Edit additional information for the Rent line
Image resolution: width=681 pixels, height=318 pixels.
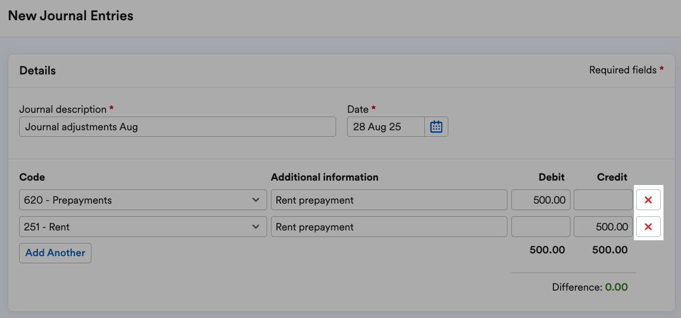pyautogui.click(x=389, y=227)
